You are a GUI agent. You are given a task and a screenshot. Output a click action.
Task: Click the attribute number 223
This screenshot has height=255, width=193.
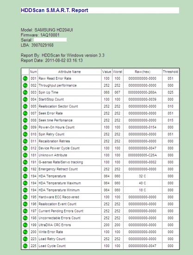(33, 239)
